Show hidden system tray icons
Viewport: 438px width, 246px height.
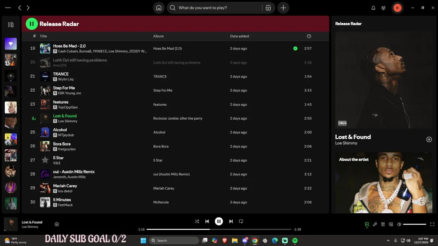pyautogui.click(x=388, y=241)
